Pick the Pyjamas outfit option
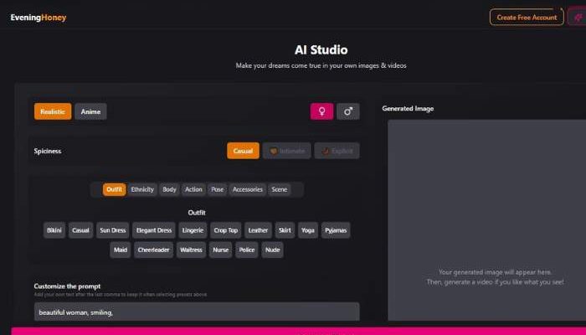Image resolution: width=586 pixels, height=335 pixels. click(x=336, y=230)
